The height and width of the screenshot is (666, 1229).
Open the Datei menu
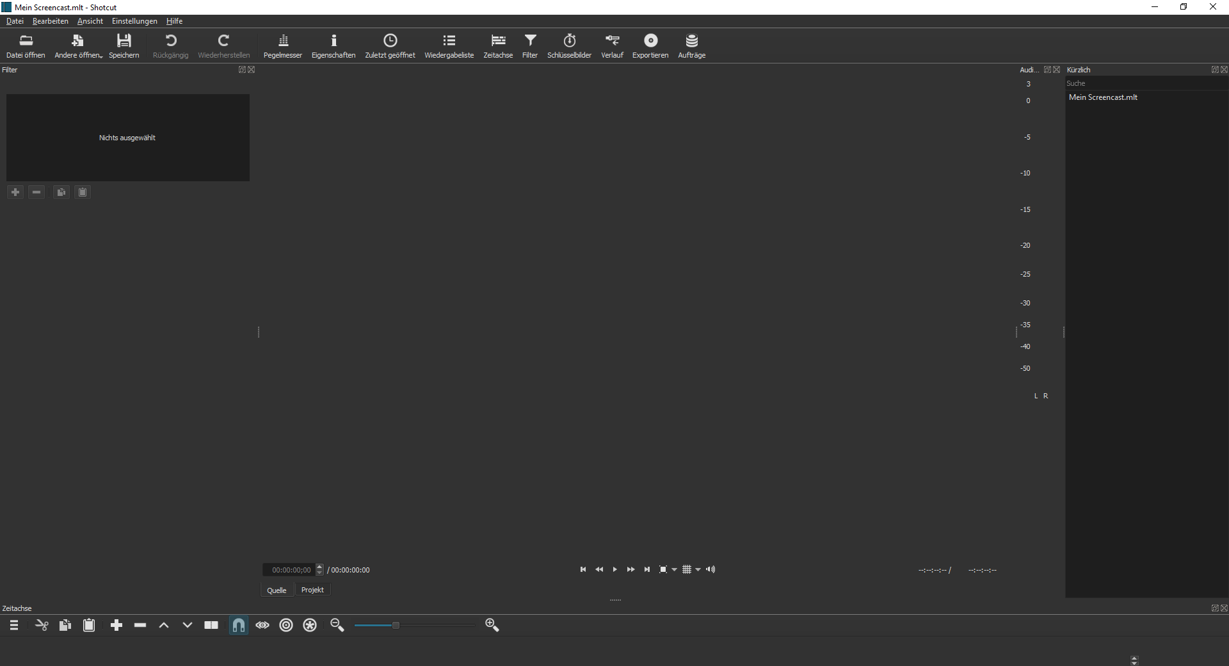click(x=15, y=21)
